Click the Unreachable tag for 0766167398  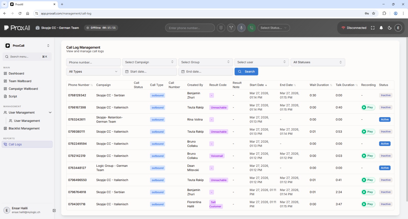click(219, 107)
